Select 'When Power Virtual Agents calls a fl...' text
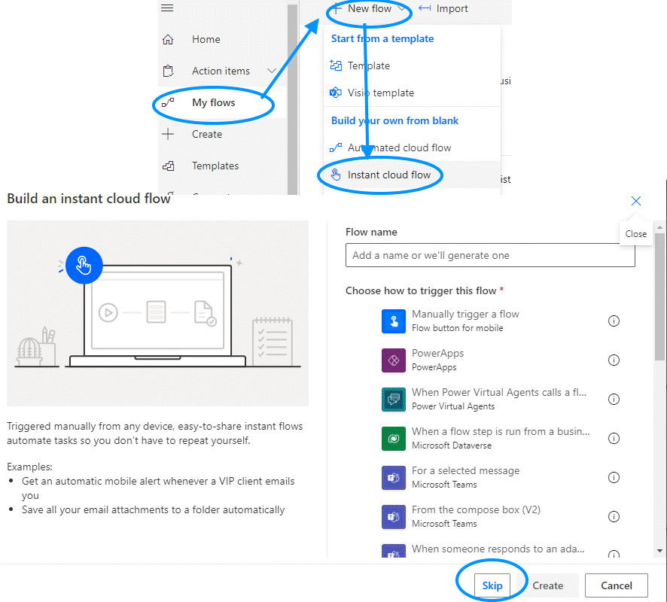Viewport: 667px width, 602px height. pos(499,392)
